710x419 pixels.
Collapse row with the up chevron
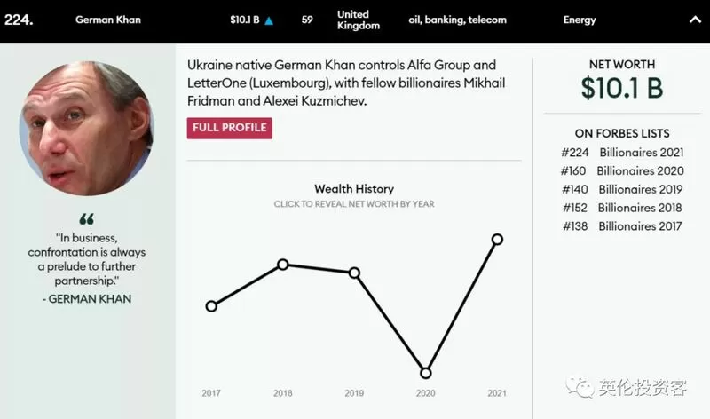pyautogui.click(x=695, y=20)
